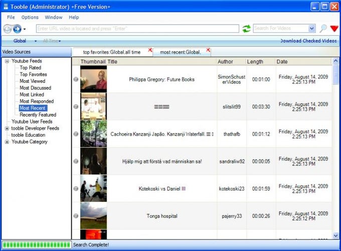Collapse the Youtube Feeds tree node

click(x=7, y=61)
